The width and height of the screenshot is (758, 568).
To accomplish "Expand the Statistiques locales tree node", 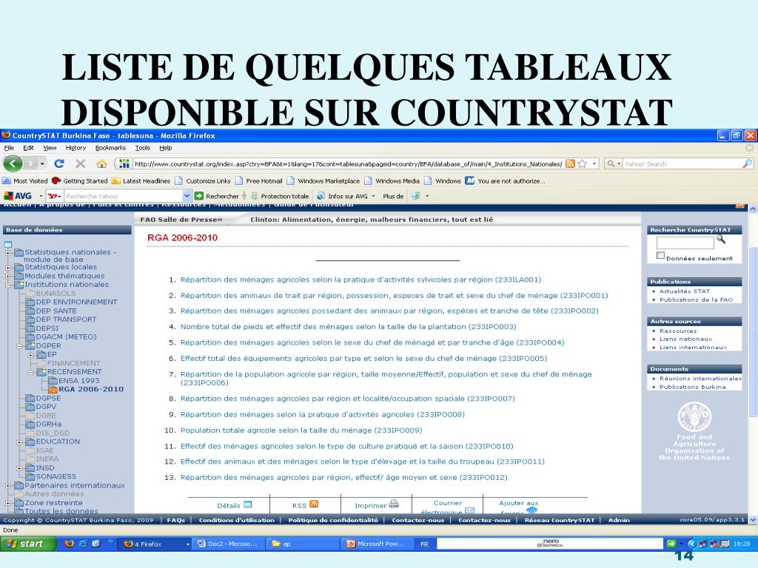I will (x=7, y=268).
